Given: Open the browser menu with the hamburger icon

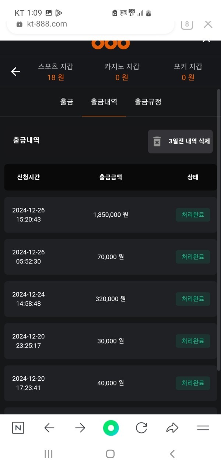Looking at the screenshot, I should (x=203, y=428).
